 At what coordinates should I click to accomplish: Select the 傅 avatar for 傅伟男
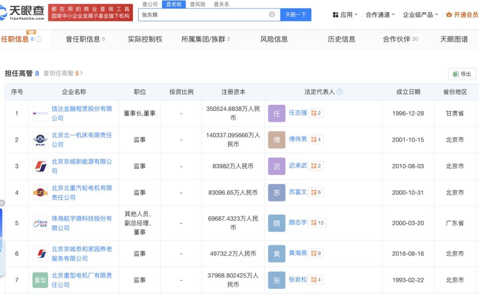pos(276,140)
